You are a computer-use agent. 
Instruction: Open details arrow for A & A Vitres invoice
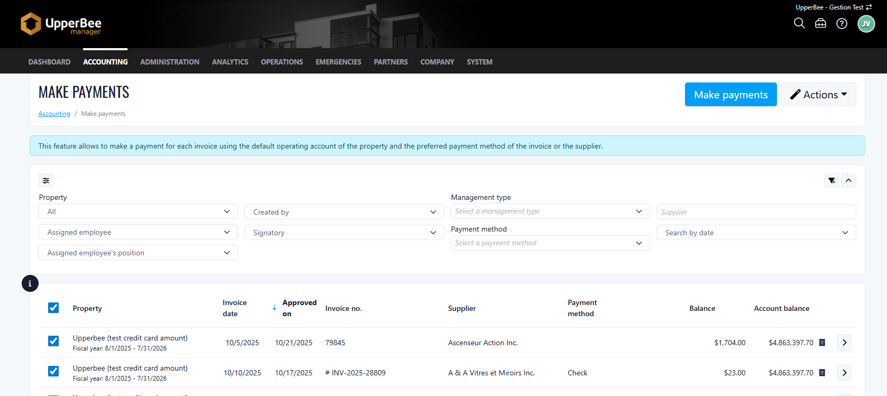coord(844,373)
